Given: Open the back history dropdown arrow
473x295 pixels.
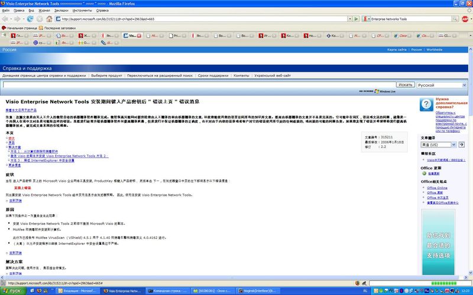Looking at the screenshot, I should tap(10, 19).
